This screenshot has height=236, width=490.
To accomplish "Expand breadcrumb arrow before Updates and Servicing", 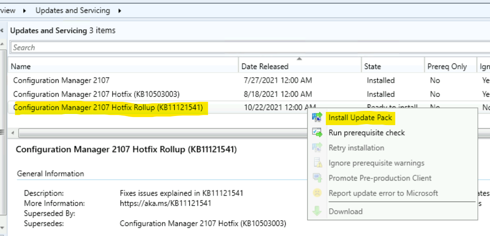I will (25, 11).
